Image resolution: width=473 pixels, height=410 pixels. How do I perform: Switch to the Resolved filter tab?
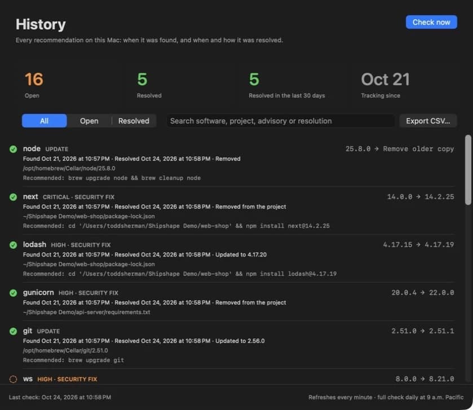point(134,121)
